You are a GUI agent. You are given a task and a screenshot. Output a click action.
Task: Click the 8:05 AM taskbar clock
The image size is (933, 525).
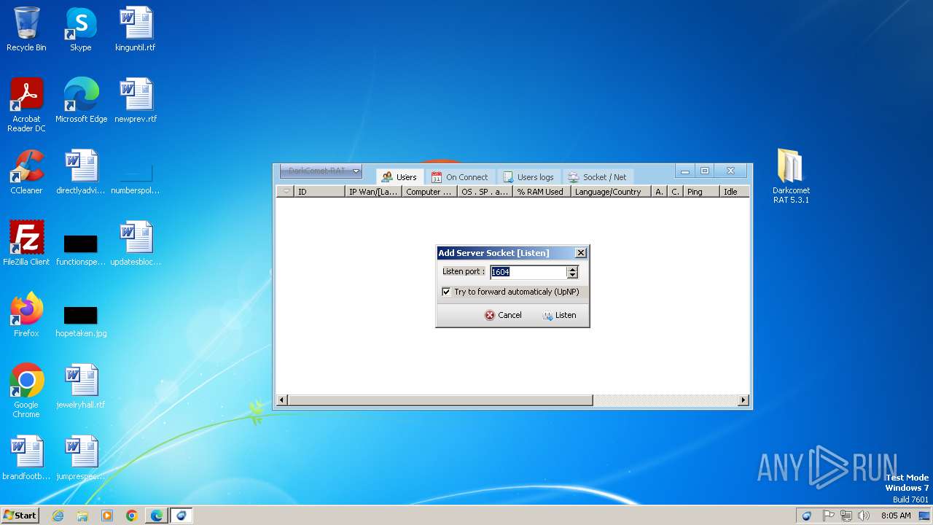click(x=896, y=516)
